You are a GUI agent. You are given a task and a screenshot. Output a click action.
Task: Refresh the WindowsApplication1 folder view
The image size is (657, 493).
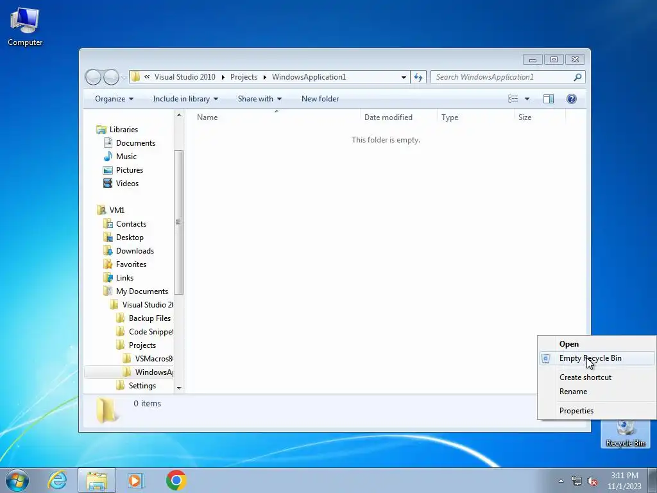point(418,77)
